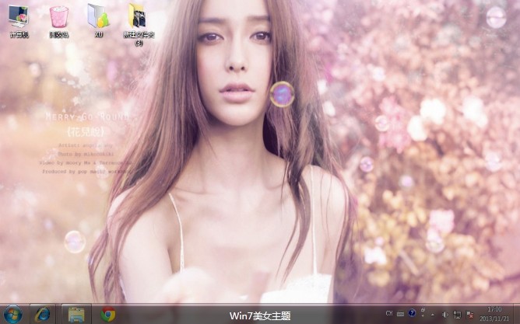The height and width of the screenshot is (324, 520).
Task: Open the Windows Start menu orb
Action: 13,314
